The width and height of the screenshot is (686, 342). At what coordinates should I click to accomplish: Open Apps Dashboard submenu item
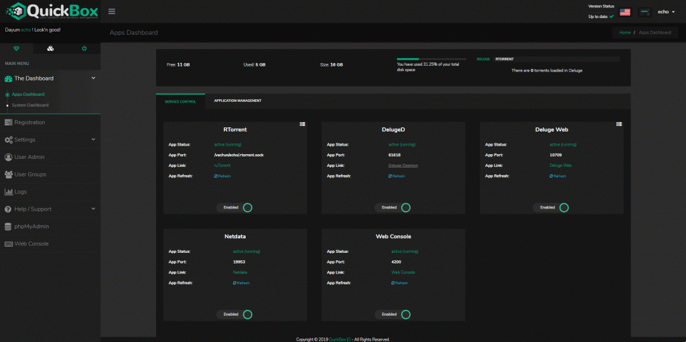pyautogui.click(x=28, y=94)
